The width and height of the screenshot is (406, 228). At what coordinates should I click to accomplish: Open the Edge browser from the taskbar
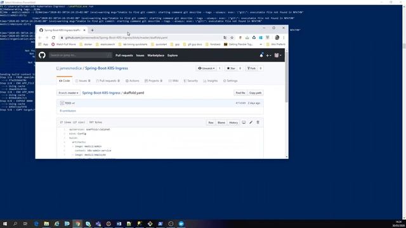36,224
